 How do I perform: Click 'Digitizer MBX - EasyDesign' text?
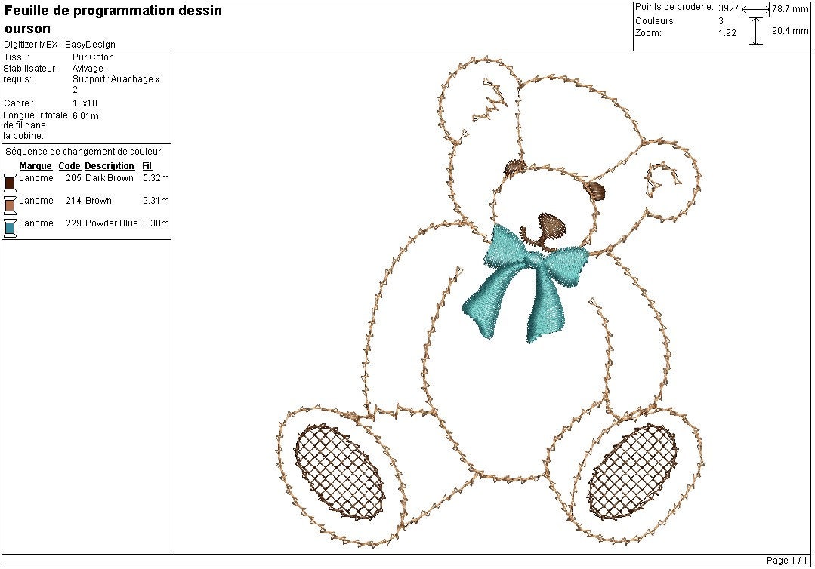(59, 44)
